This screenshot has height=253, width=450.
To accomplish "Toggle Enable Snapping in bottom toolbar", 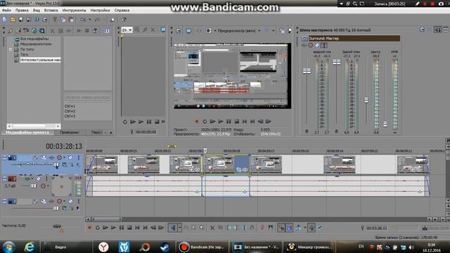I will point(281,228).
